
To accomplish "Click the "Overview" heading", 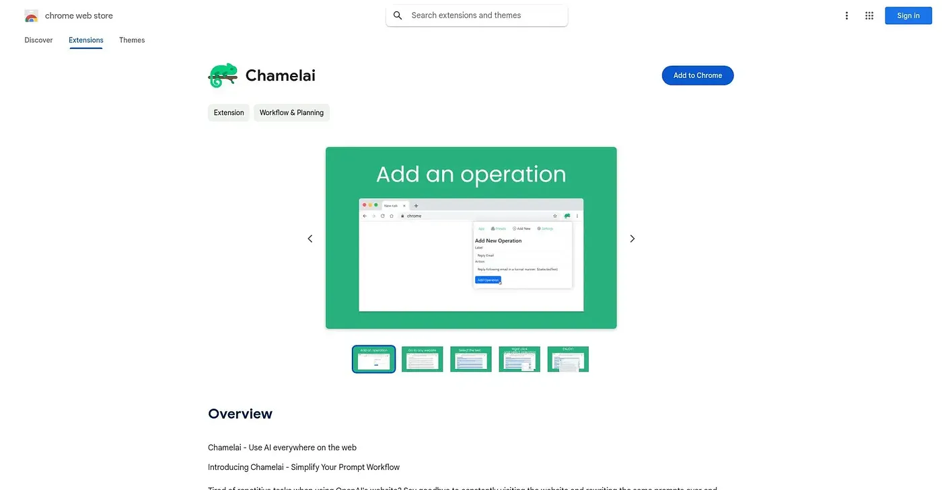I will tap(240, 413).
